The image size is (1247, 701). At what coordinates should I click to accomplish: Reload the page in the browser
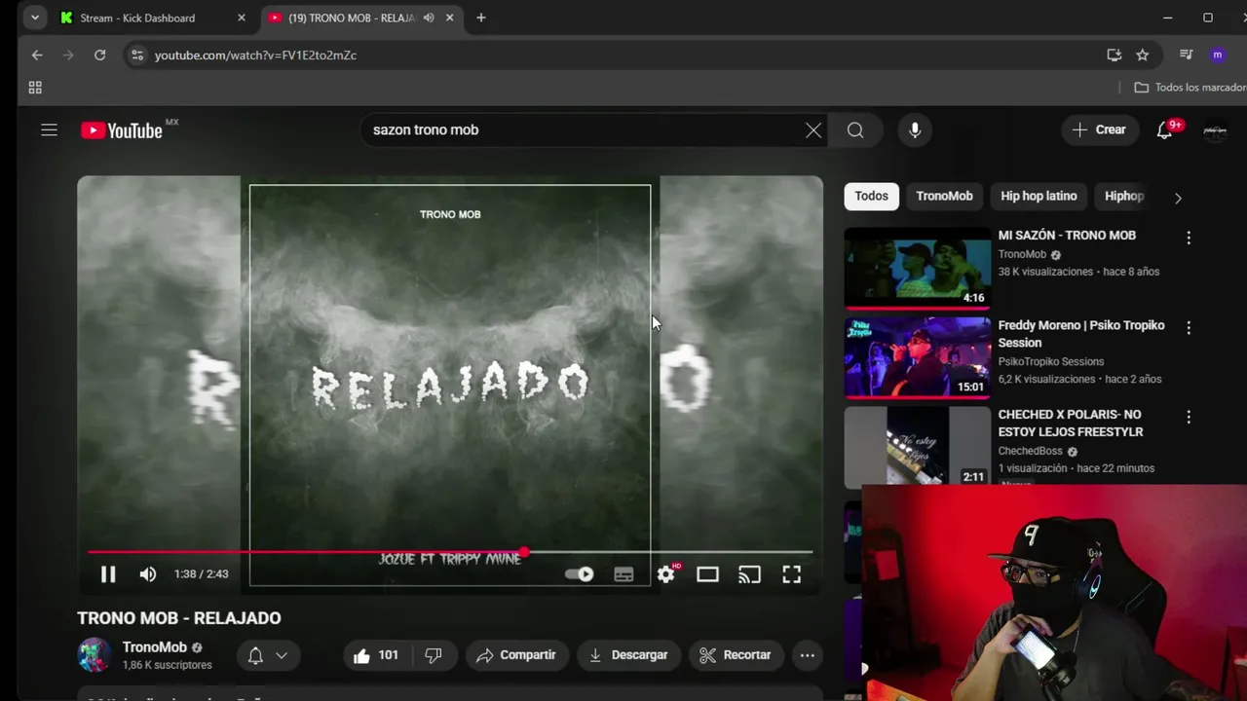99,55
